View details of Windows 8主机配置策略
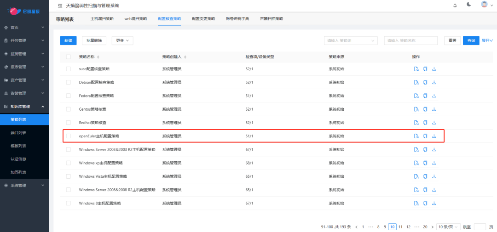This screenshot has width=497, height=232. (416, 203)
